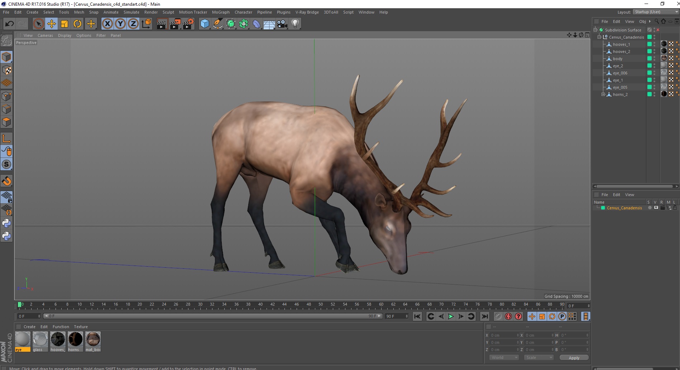Open the World coordinate dropdown
Image resolution: width=680 pixels, height=370 pixels.
point(504,357)
